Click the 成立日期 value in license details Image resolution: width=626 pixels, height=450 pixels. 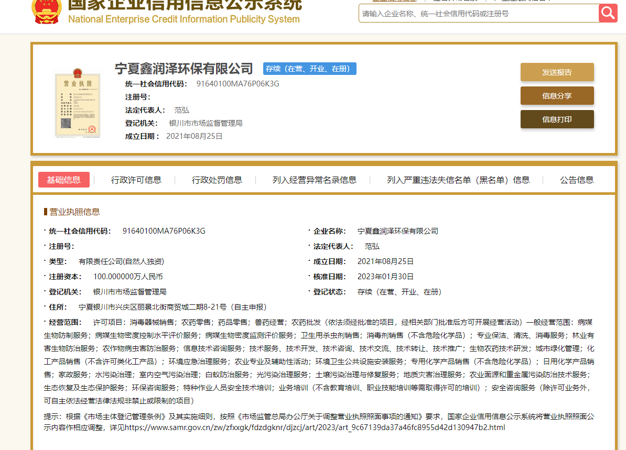pos(386,261)
